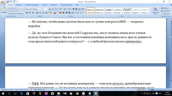Viewport: 172px width, 96px height.
Task: Apply Обычный style from gallery
Action: pyautogui.click(x=91, y=11)
